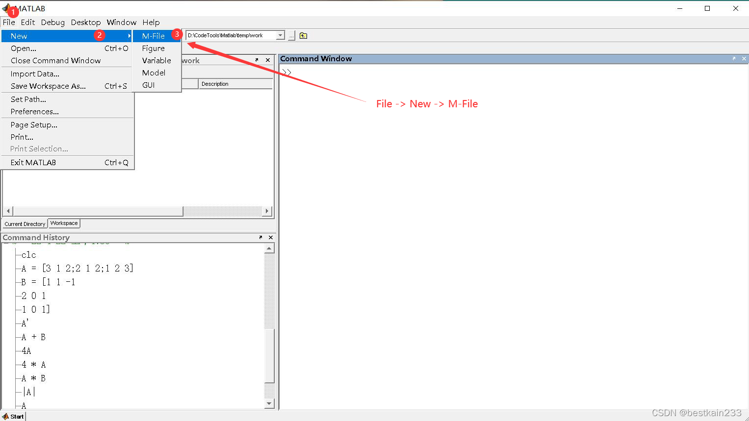749x421 pixels.
Task: Select New in the File menu
Action: (x=67, y=36)
